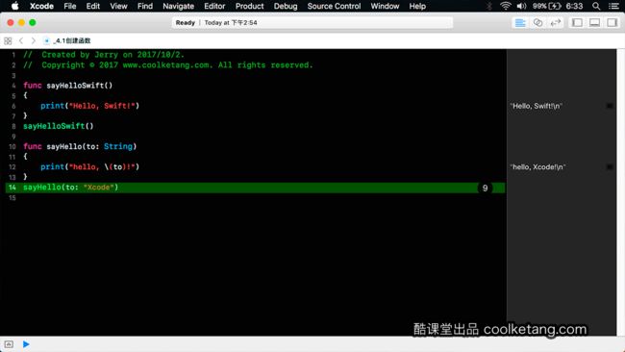Show result for "hello, Xcode!\n" inline
625x352 pixels.
coord(610,167)
